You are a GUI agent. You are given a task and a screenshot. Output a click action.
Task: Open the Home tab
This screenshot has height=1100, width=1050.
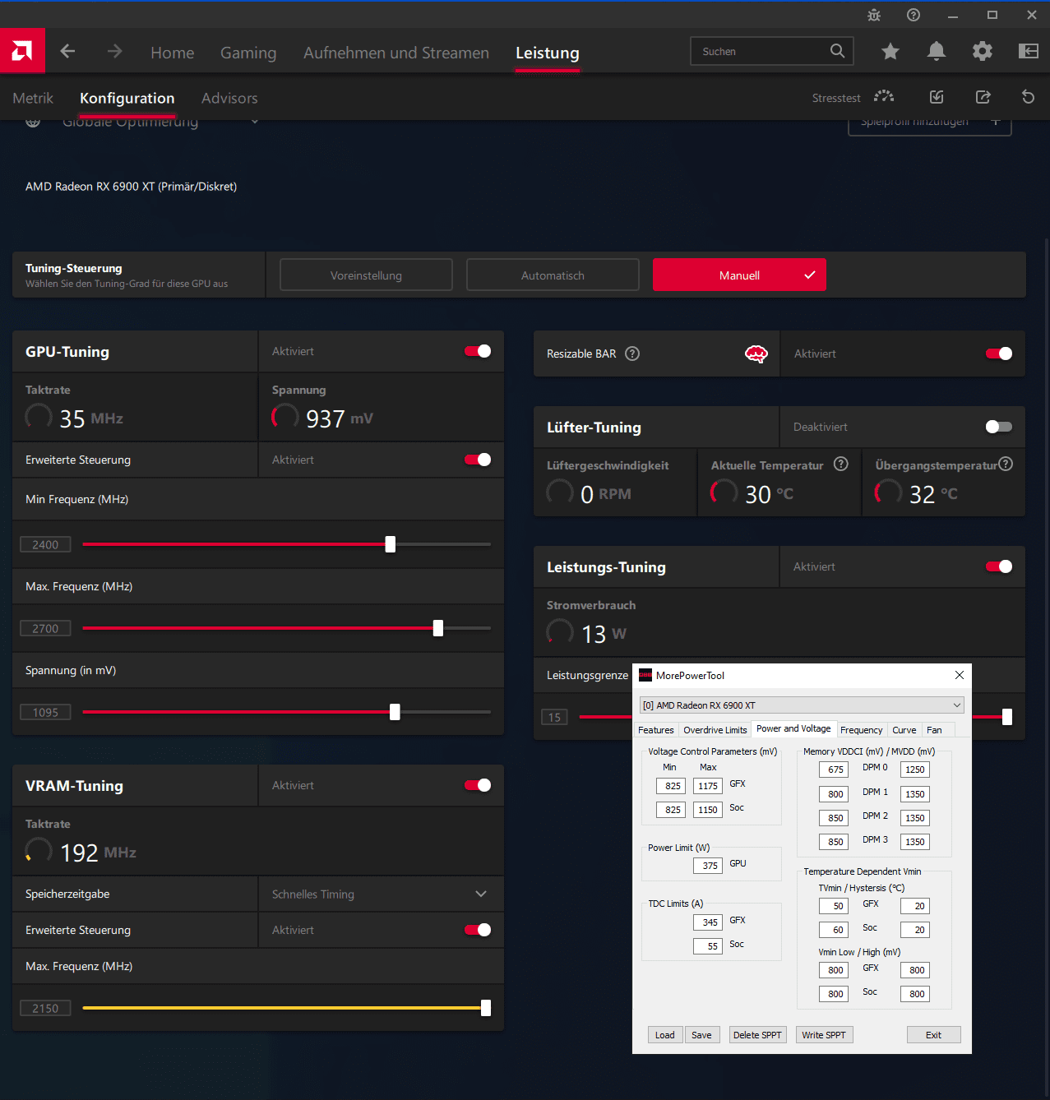173,53
